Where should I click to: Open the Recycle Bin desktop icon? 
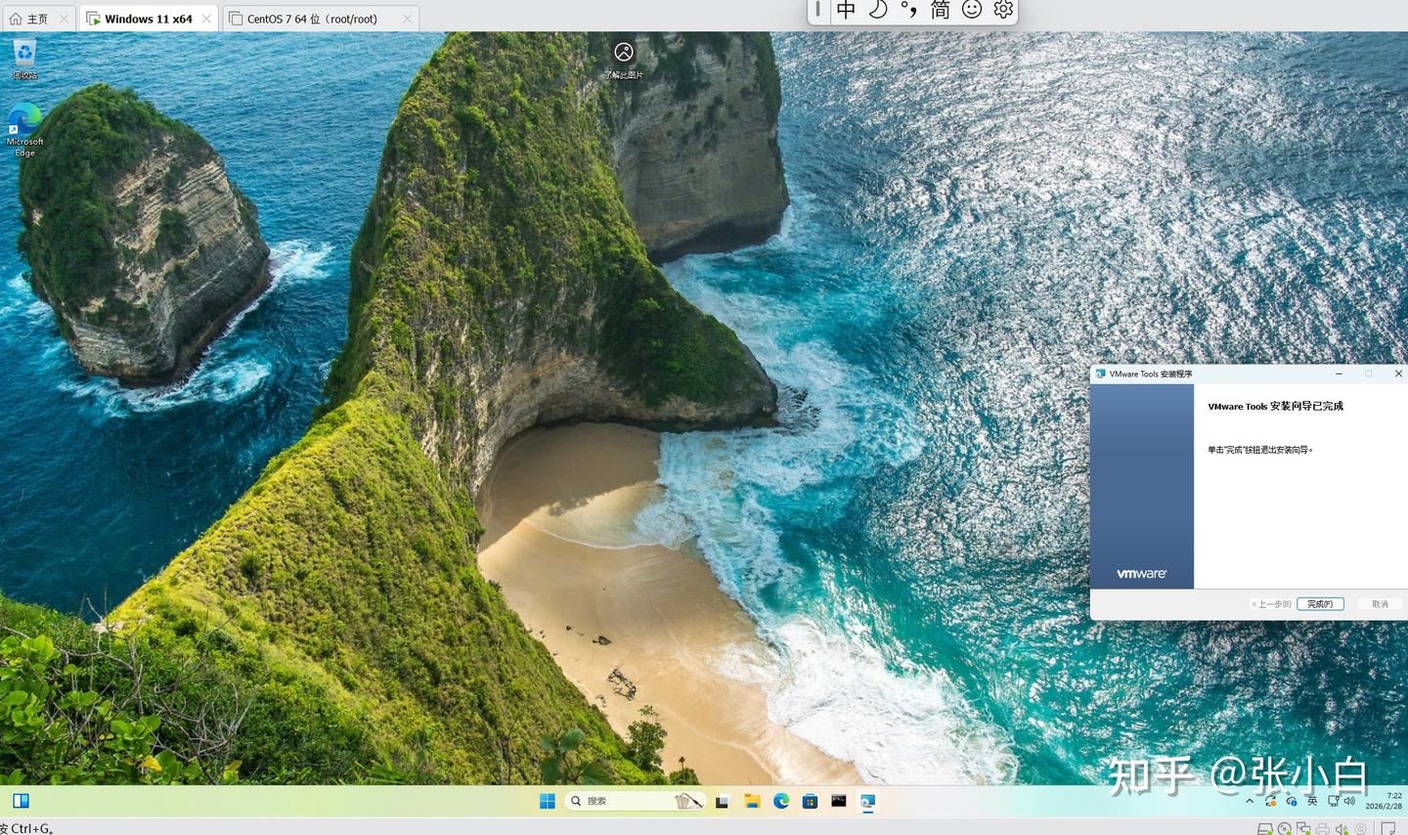24,59
